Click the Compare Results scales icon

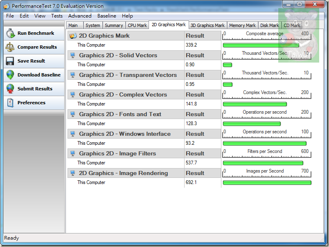tap(10, 47)
